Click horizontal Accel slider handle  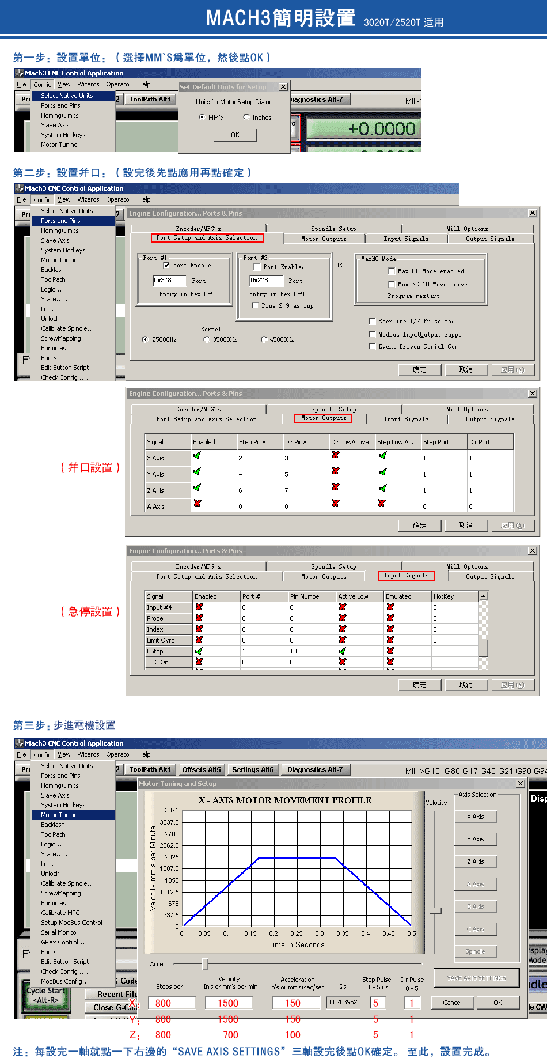coord(205,964)
